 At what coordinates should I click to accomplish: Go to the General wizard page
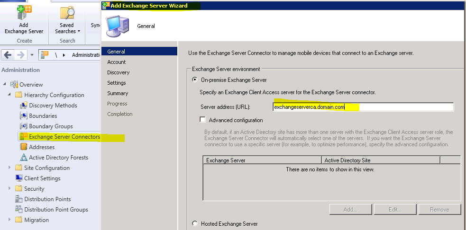(x=139, y=51)
